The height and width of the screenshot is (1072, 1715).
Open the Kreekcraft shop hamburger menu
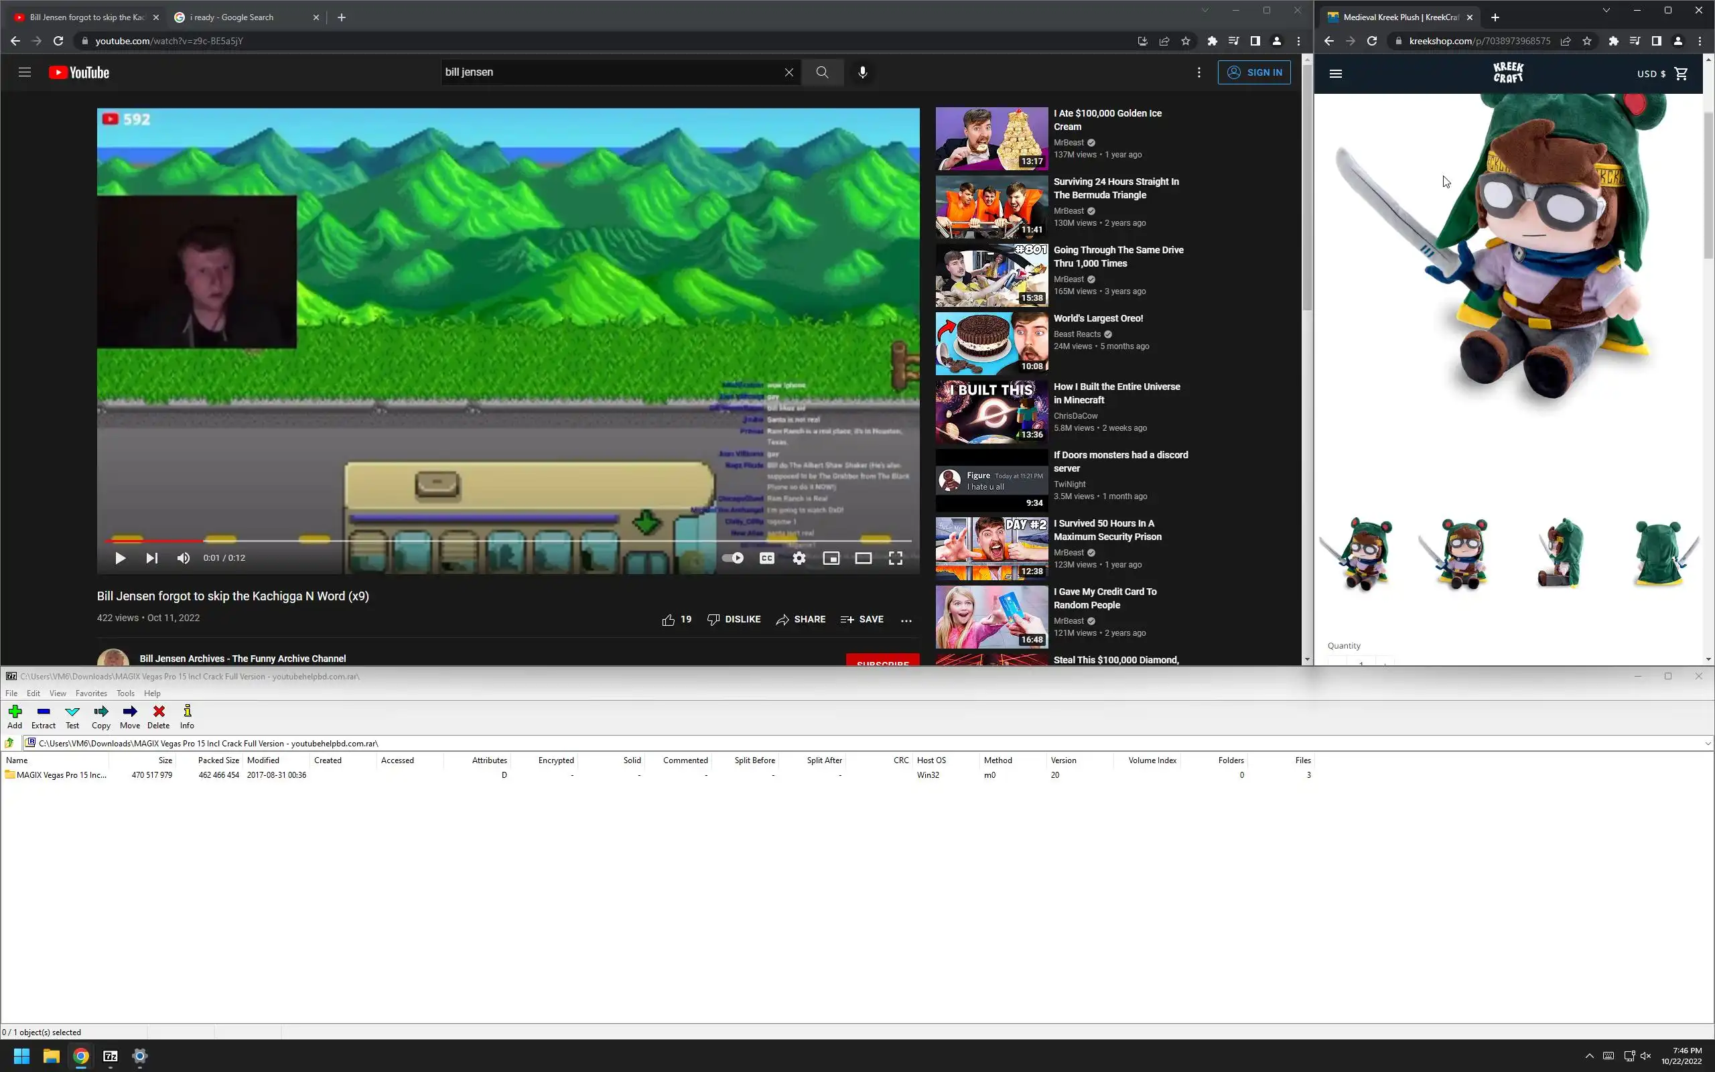[1335, 74]
